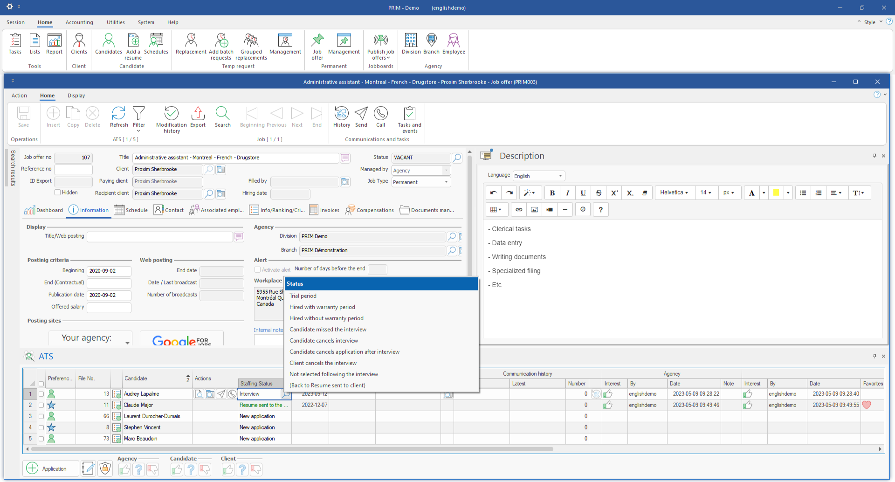Open the Modification history
The width and height of the screenshot is (895, 482).
[x=171, y=119]
